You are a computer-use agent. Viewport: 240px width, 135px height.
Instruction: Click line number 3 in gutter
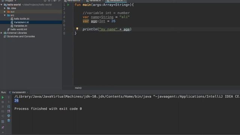pyautogui.click(x=64, y=13)
